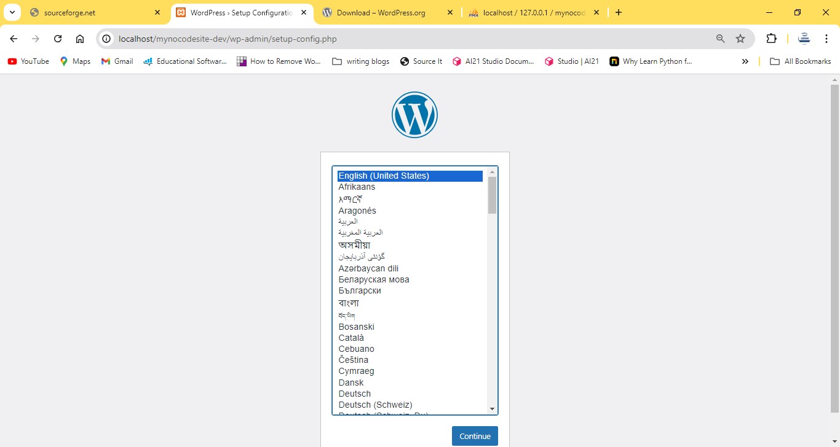Screen dimensions: 840x447
Task: Open the Maps bookmark
Action: pyautogui.click(x=75, y=61)
